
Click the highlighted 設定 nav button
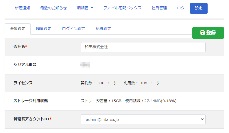[x=199, y=8]
